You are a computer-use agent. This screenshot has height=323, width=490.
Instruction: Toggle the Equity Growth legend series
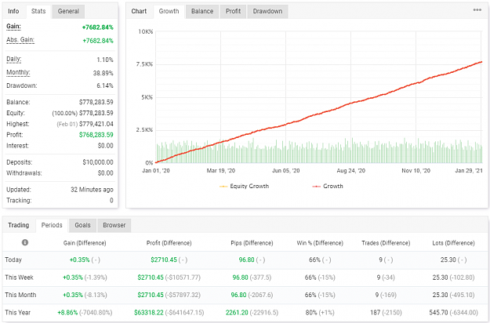point(244,186)
